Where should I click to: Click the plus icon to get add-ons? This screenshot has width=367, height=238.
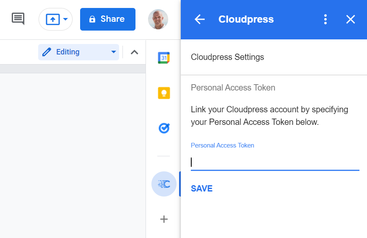164,219
